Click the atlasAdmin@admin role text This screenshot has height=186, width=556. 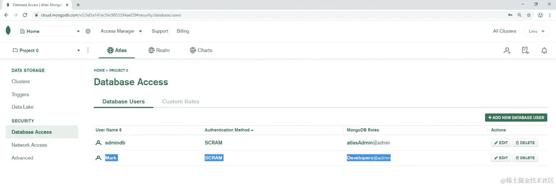[368, 143]
